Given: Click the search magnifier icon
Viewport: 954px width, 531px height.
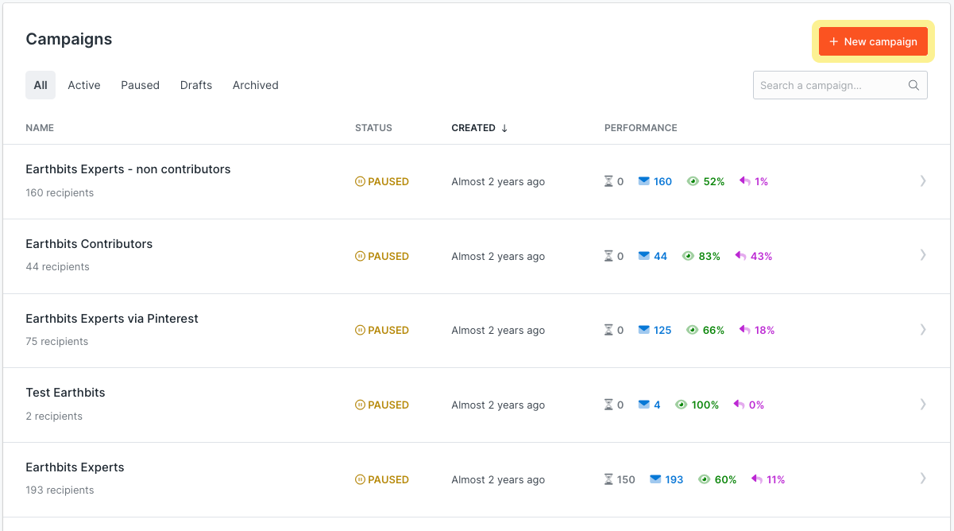Looking at the screenshot, I should click(x=913, y=86).
